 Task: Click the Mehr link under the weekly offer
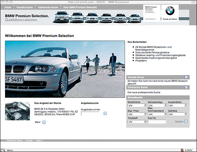pos(38,122)
